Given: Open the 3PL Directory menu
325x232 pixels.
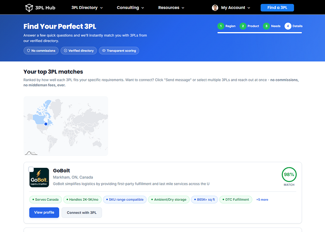Looking at the screenshot, I should click(87, 8).
